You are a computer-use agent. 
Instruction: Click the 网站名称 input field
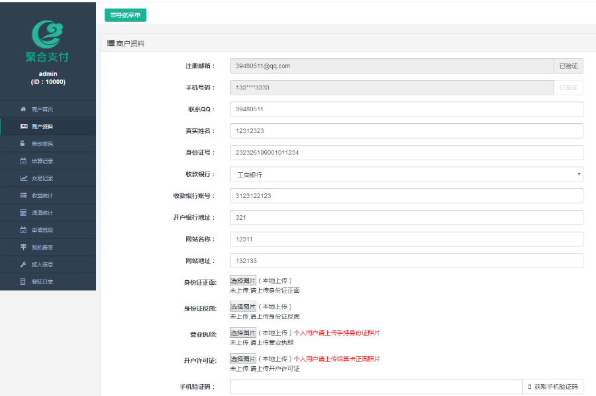coord(407,239)
